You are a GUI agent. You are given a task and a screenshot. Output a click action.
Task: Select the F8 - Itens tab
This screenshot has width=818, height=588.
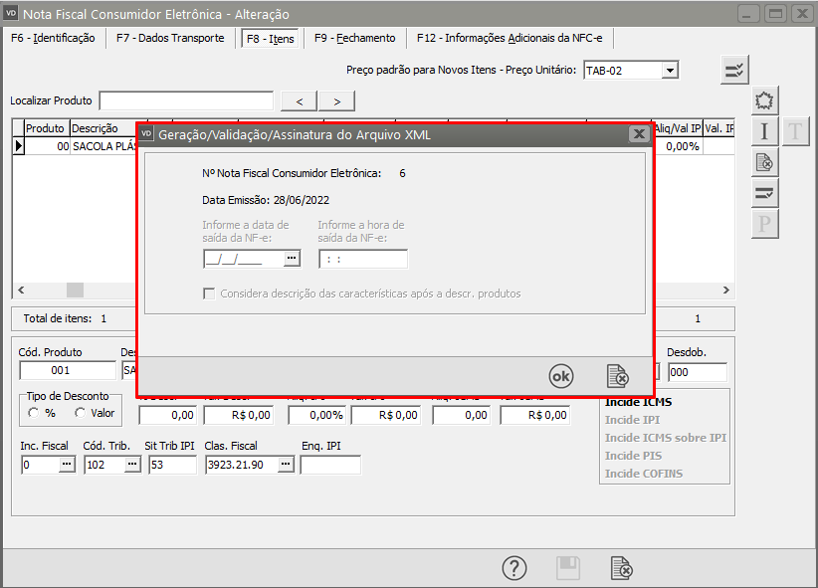coord(271,39)
